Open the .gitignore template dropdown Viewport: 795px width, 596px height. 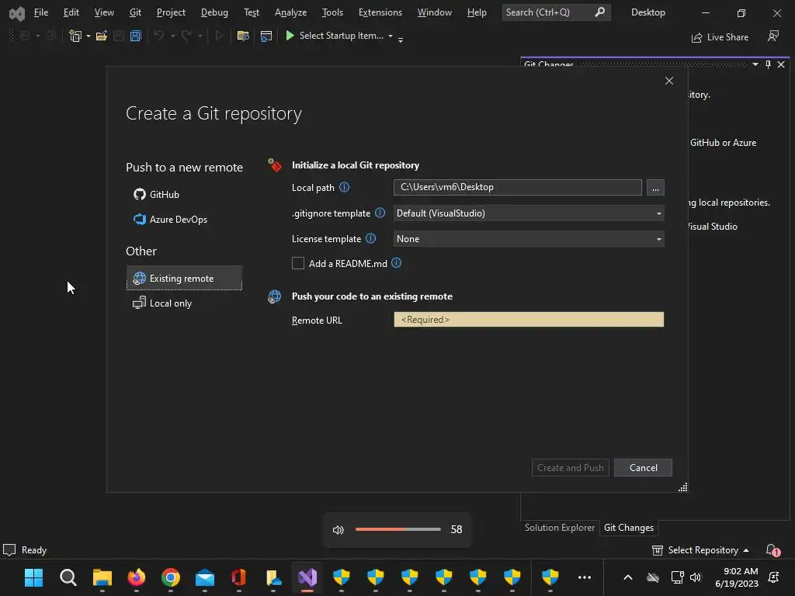tap(529, 213)
